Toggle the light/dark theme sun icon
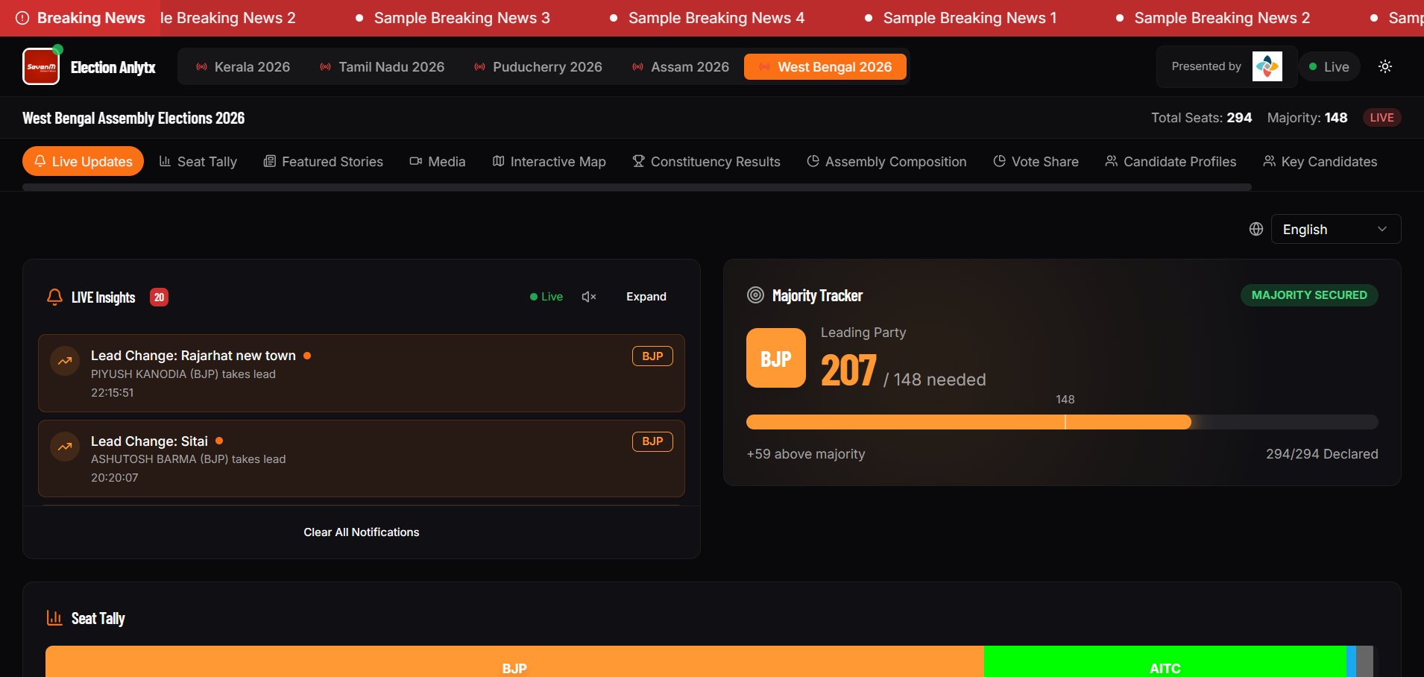Image resolution: width=1424 pixels, height=677 pixels. coord(1385,66)
